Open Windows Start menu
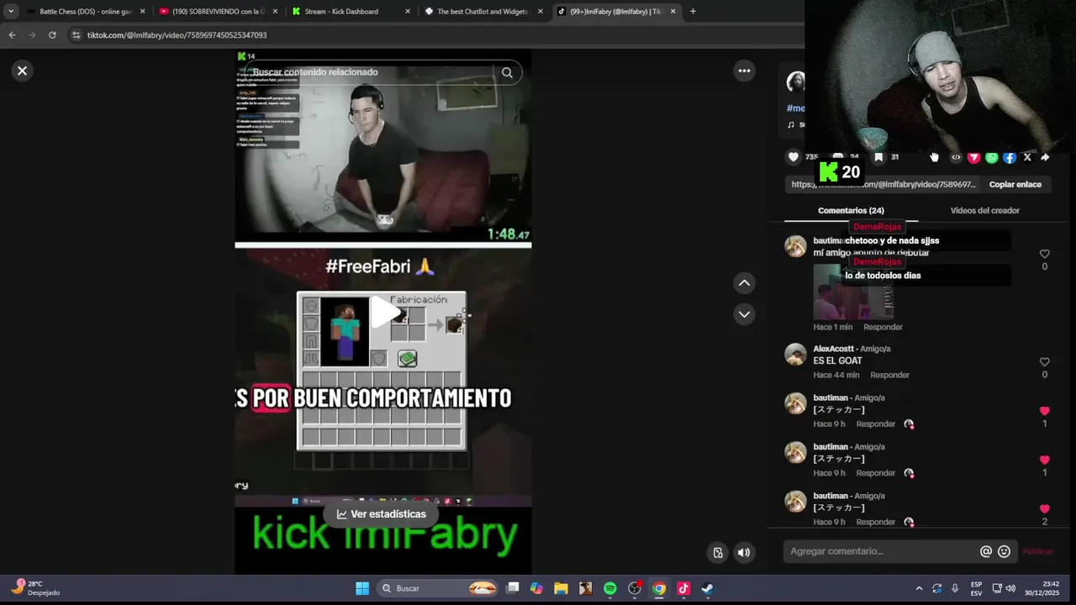The image size is (1076, 605). [362, 588]
